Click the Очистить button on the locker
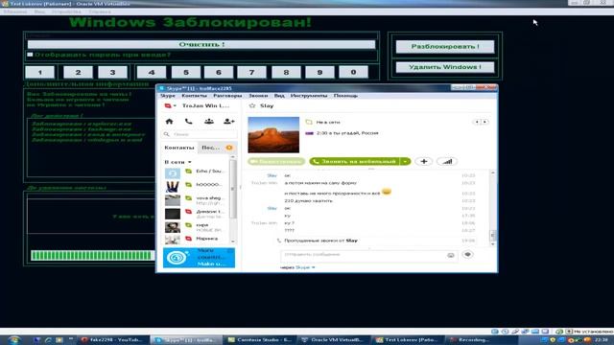The image size is (614, 345). pos(201,45)
